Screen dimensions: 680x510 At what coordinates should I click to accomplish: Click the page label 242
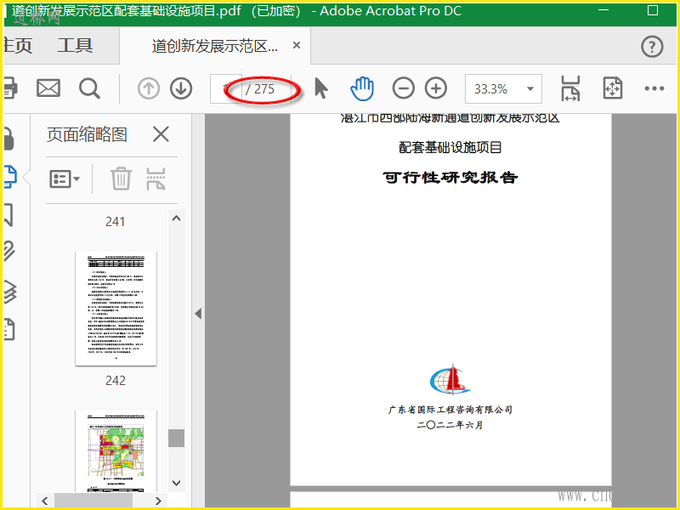tap(116, 380)
